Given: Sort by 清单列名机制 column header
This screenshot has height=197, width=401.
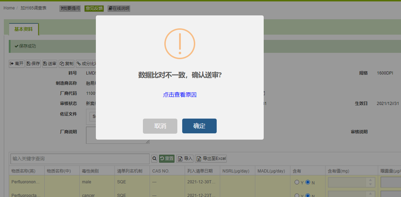Looking at the screenshot, I should point(132,171).
